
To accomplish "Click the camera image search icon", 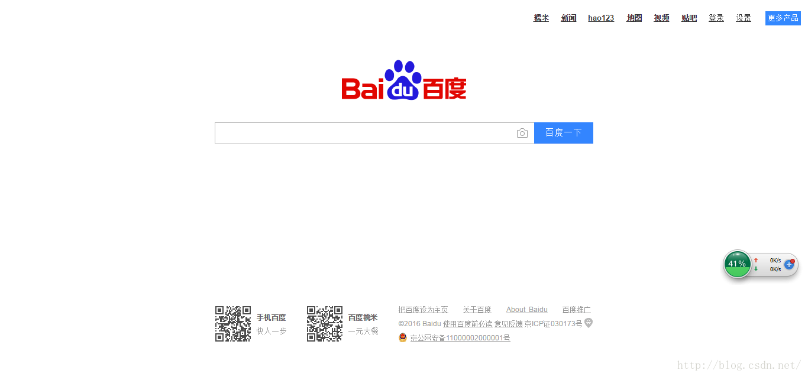I will pos(522,133).
